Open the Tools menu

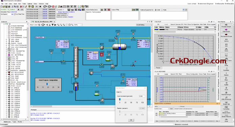[24, 4]
